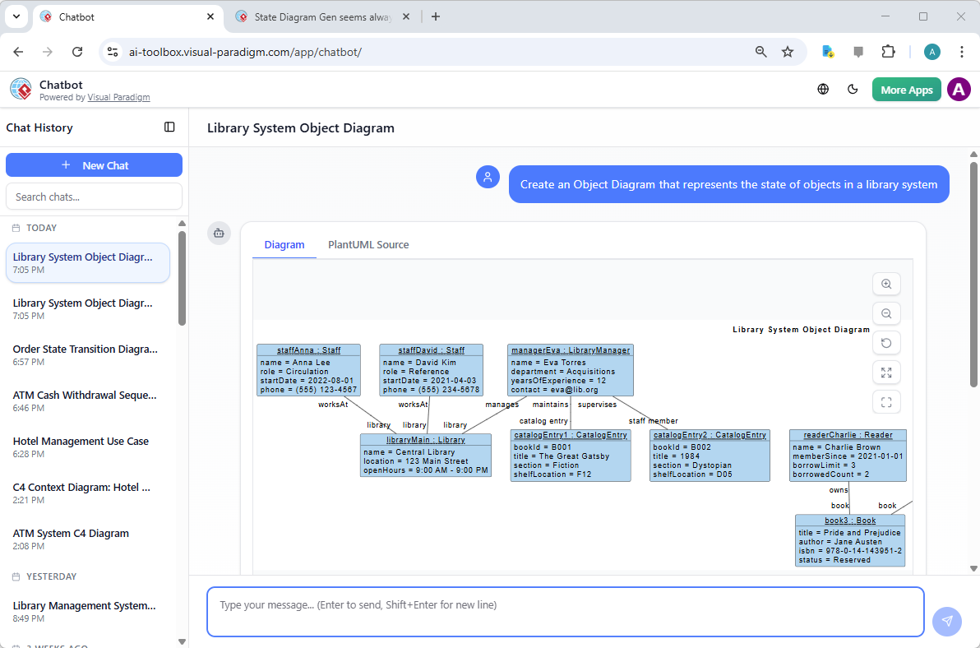Click the message input field
Viewport: 980px width, 648px height.
coord(566,612)
